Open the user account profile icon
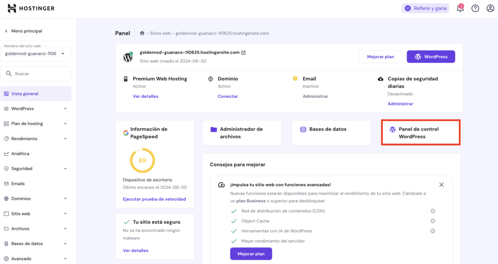The height and width of the screenshot is (264, 498). pos(490,8)
